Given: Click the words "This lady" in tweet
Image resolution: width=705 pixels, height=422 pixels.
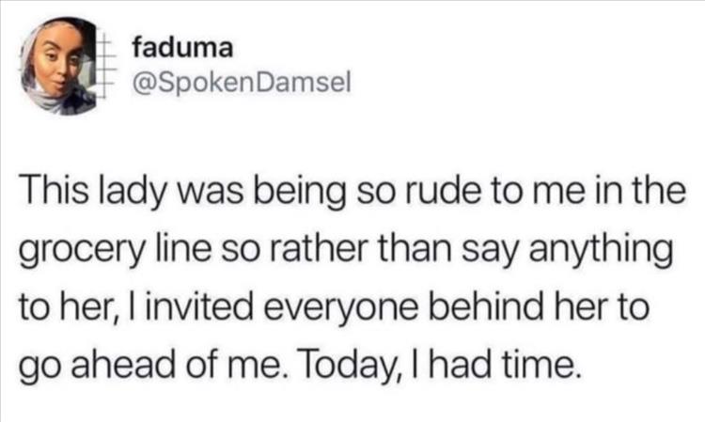Looking at the screenshot, I should (101, 195).
